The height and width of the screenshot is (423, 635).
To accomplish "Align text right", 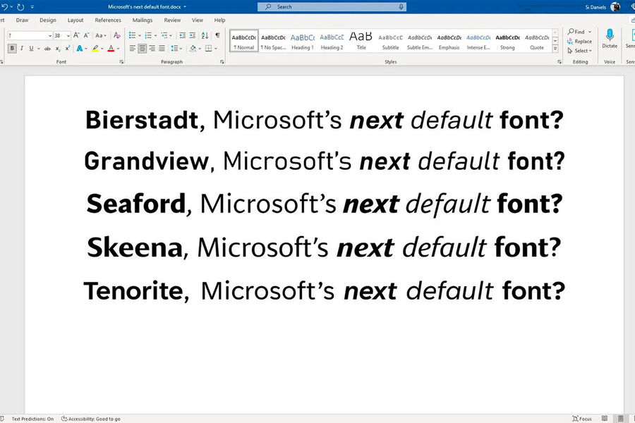I will tap(152, 49).
